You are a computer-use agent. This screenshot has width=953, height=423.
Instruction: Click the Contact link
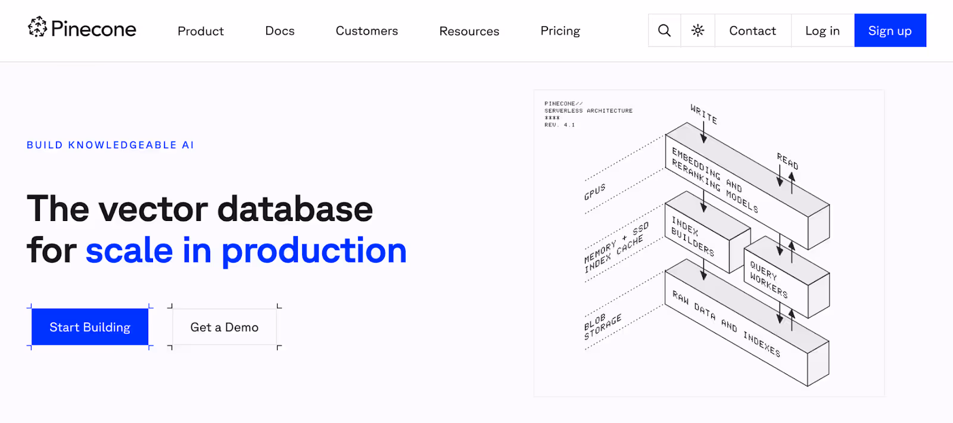[753, 30]
